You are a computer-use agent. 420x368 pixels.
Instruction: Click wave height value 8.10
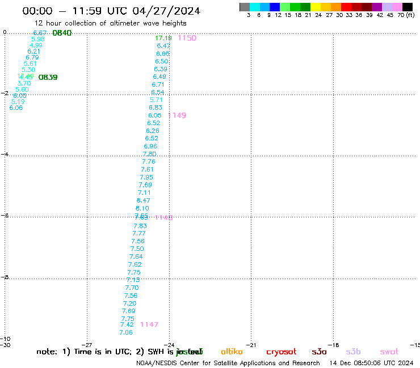(142, 208)
